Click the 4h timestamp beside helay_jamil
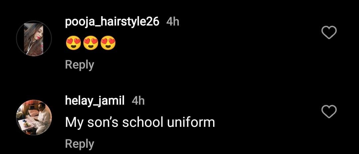359x154 pixels. click(138, 101)
